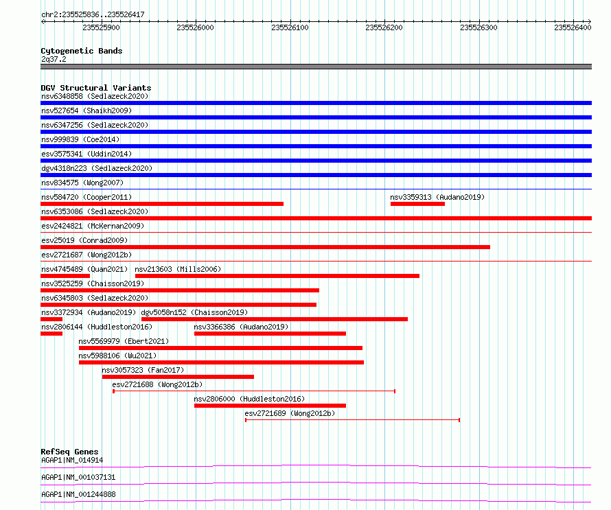
Task: Select the AGAP1|NM_001037131 transcript label
Action: (x=78, y=477)
